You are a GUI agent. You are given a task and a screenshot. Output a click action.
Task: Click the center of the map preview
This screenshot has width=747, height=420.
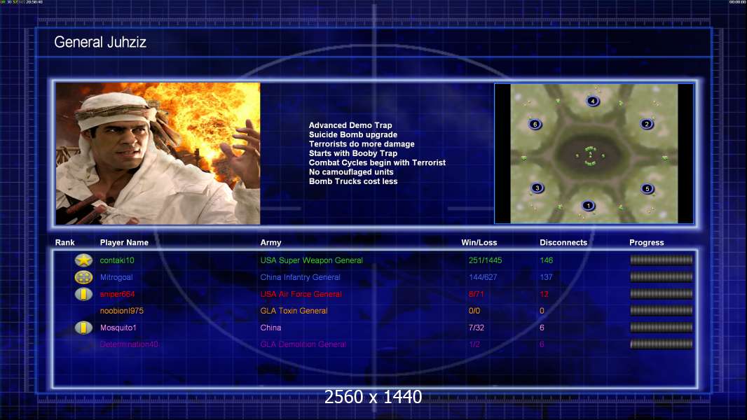pos(594,153)
